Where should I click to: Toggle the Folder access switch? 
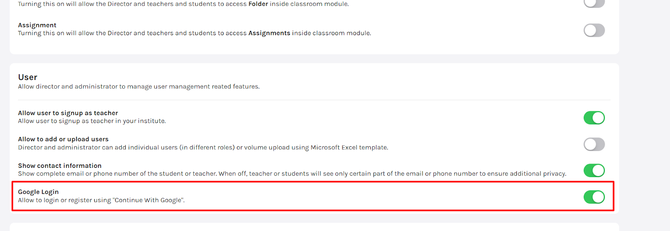(x=594, y=3)
